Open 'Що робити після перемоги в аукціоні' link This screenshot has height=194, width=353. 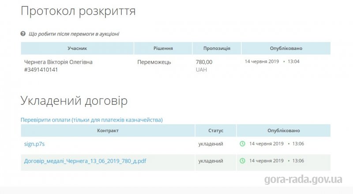click(74, 34)
